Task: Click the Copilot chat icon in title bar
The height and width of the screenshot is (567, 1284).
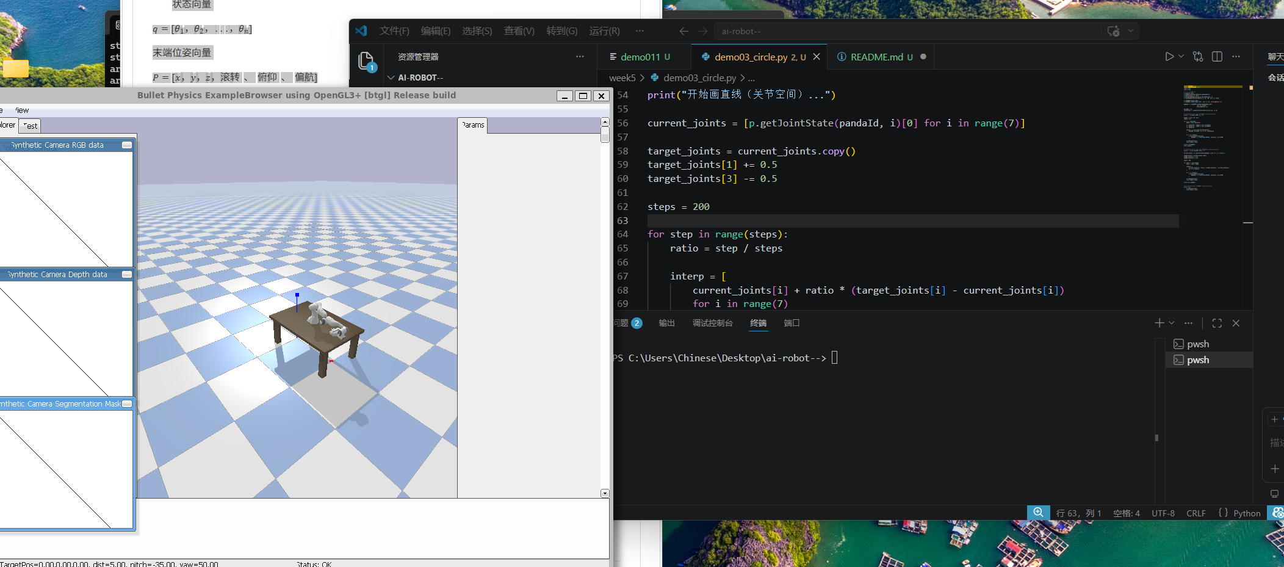Action: pos(1113,31)
